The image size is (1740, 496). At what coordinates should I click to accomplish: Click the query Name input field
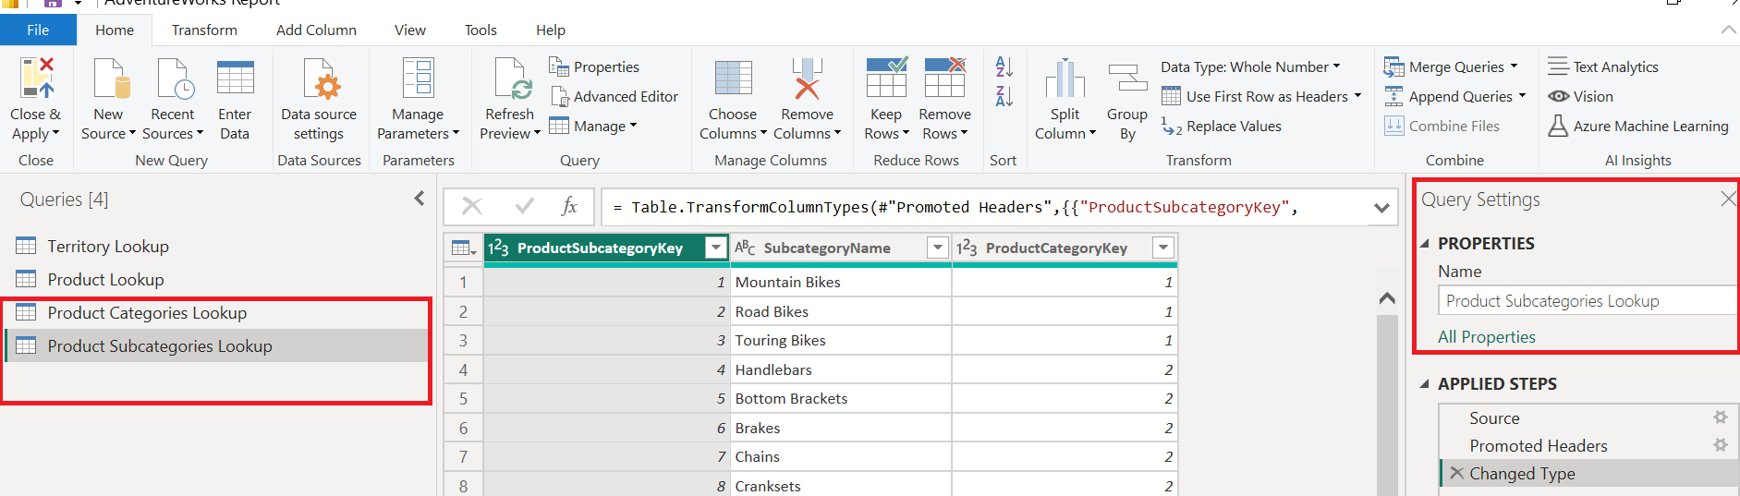[1587, 301]
